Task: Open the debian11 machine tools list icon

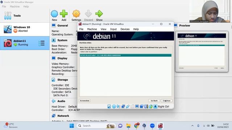Action: 42,43
